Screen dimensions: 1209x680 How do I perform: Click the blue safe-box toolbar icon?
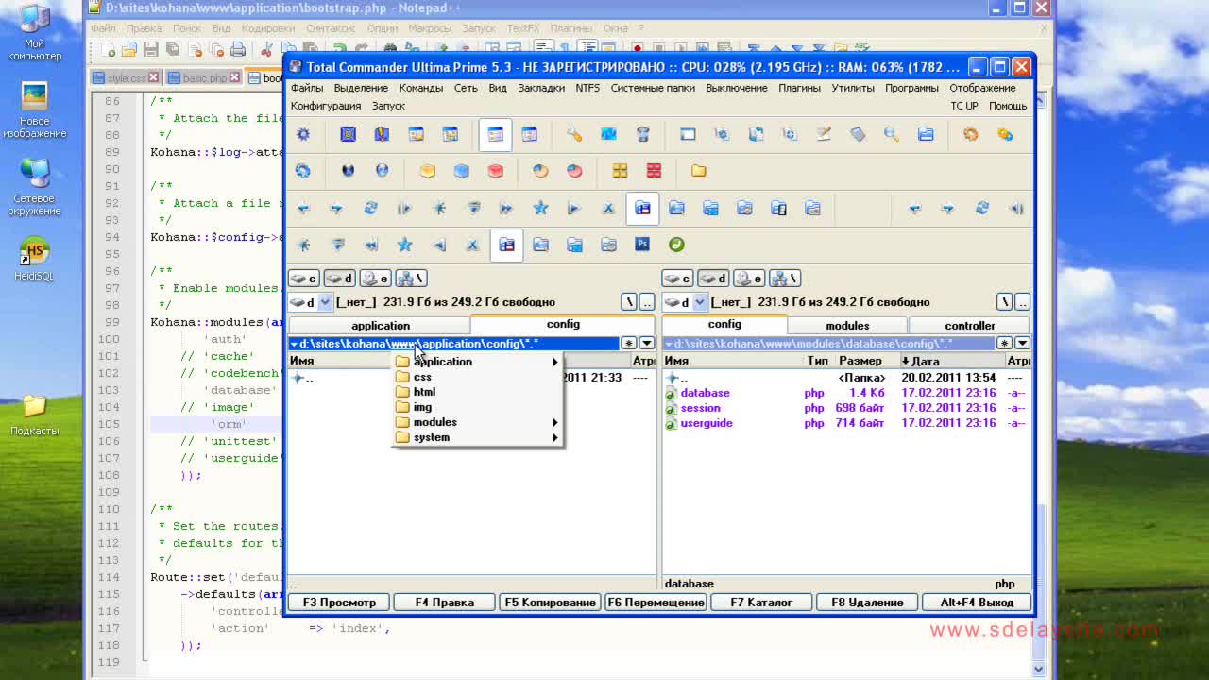pos(349,135)
